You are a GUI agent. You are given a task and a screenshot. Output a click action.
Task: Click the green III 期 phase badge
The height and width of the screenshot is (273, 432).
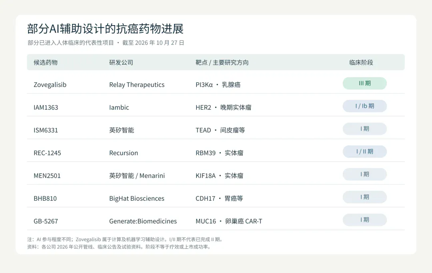point(364,83)
